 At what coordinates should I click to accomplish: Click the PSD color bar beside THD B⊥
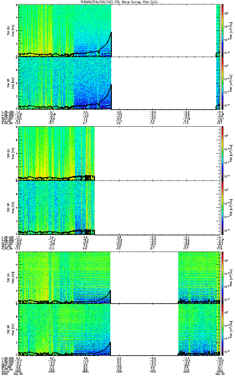[222, 154]
